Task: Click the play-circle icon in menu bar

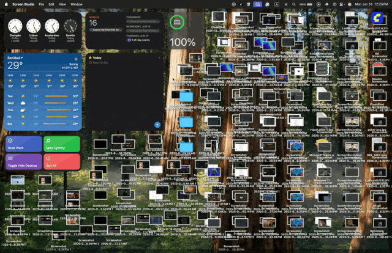Action: pyautogui.click(x=234, y=4)
